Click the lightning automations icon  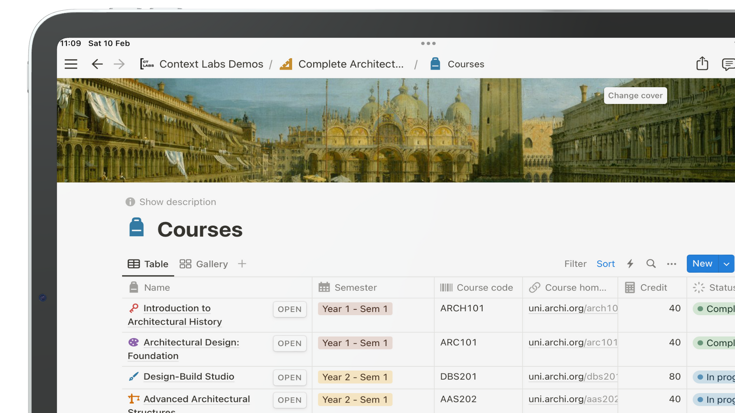click(630, 264)
